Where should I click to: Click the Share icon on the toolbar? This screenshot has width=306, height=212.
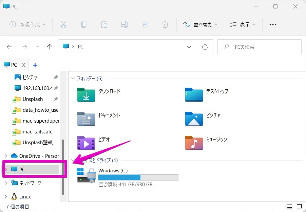tap(145, 24)
